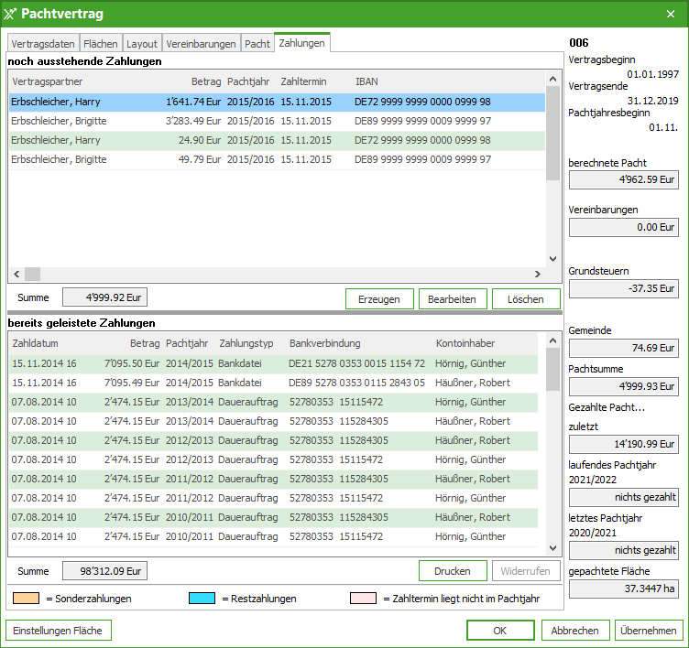Open Einstellungen Fläche settings

(x=59, y=631)
